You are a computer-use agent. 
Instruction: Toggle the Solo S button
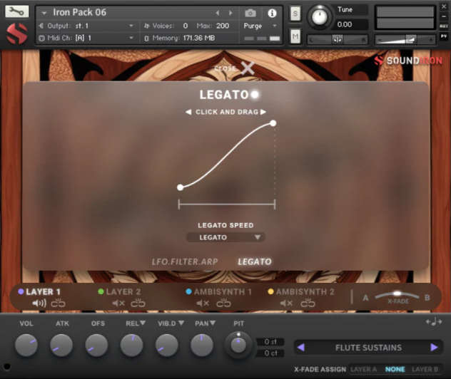coord(295,14)
